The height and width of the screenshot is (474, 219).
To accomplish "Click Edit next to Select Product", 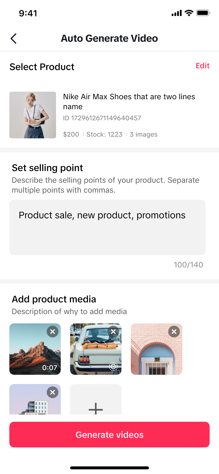I will 202,66.
